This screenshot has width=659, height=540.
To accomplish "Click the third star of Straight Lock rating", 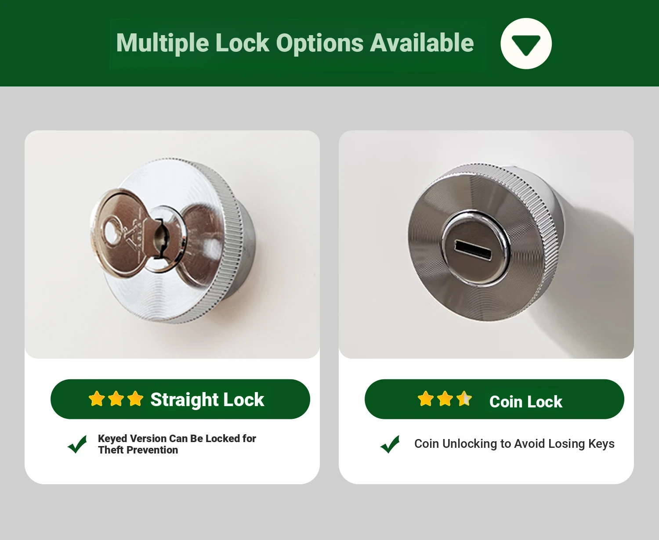I will click(135, 399).
